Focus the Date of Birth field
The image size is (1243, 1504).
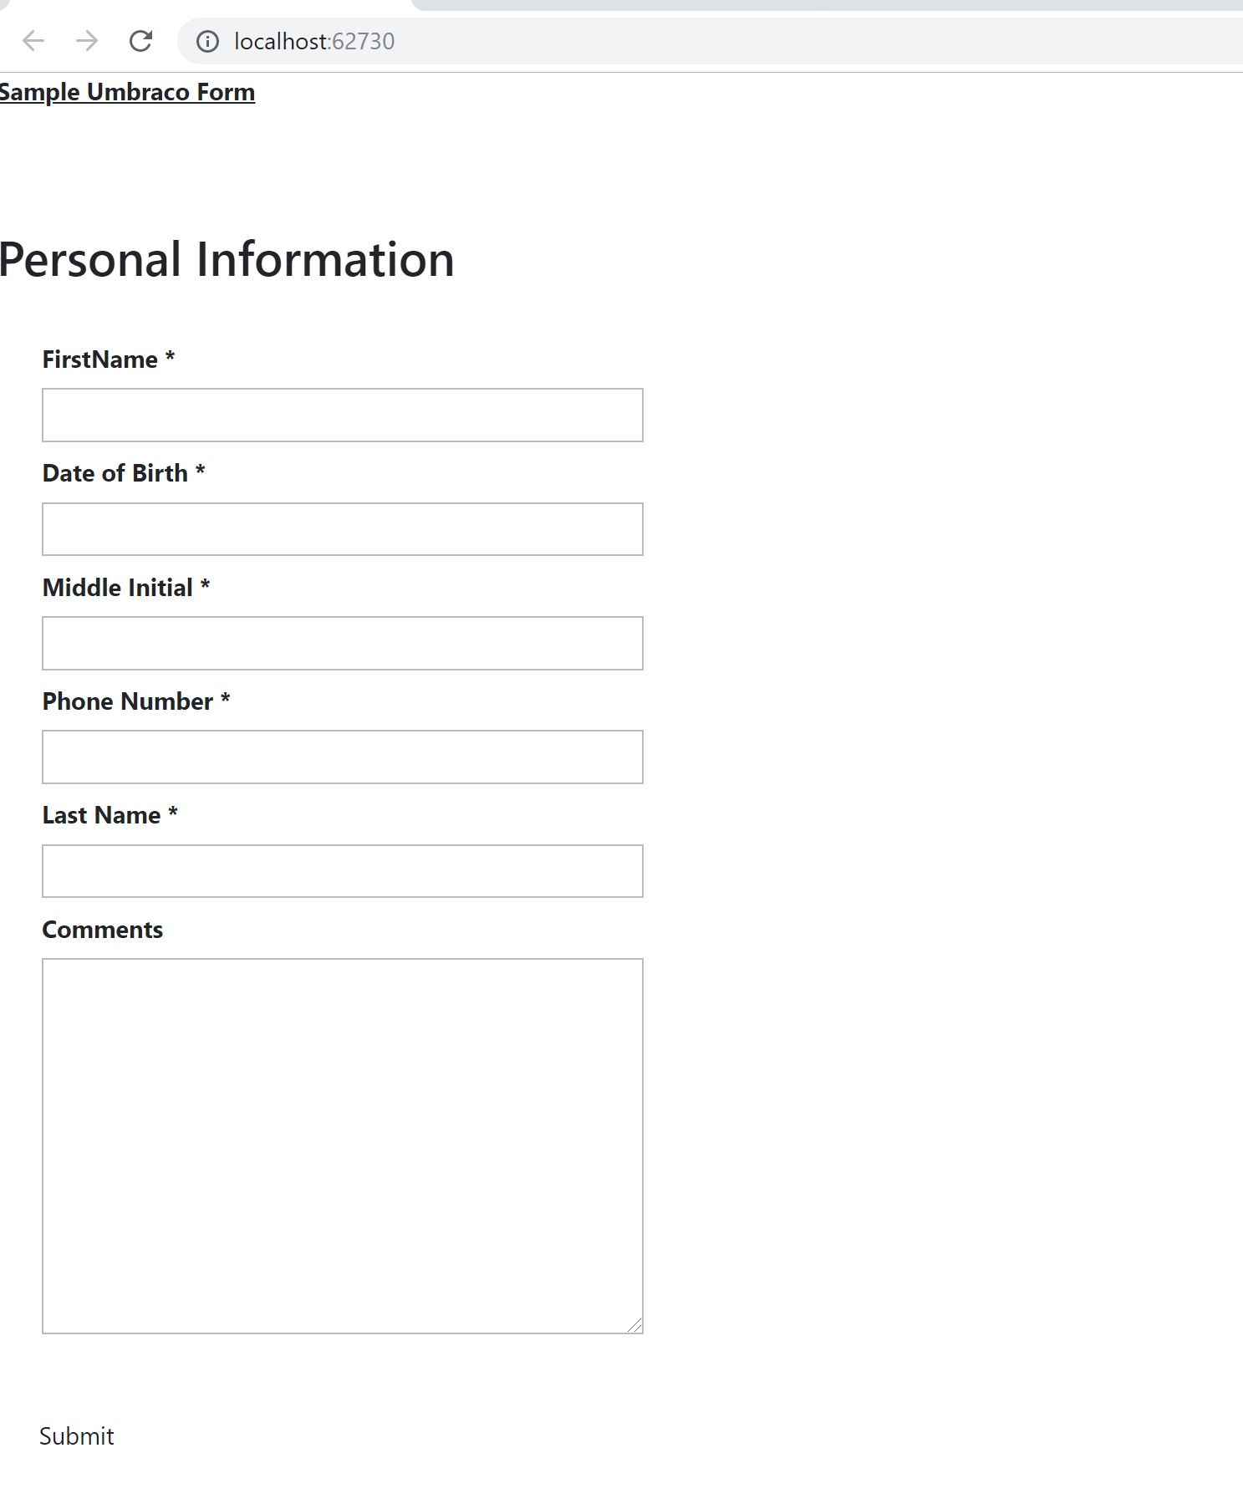(343, 529)
